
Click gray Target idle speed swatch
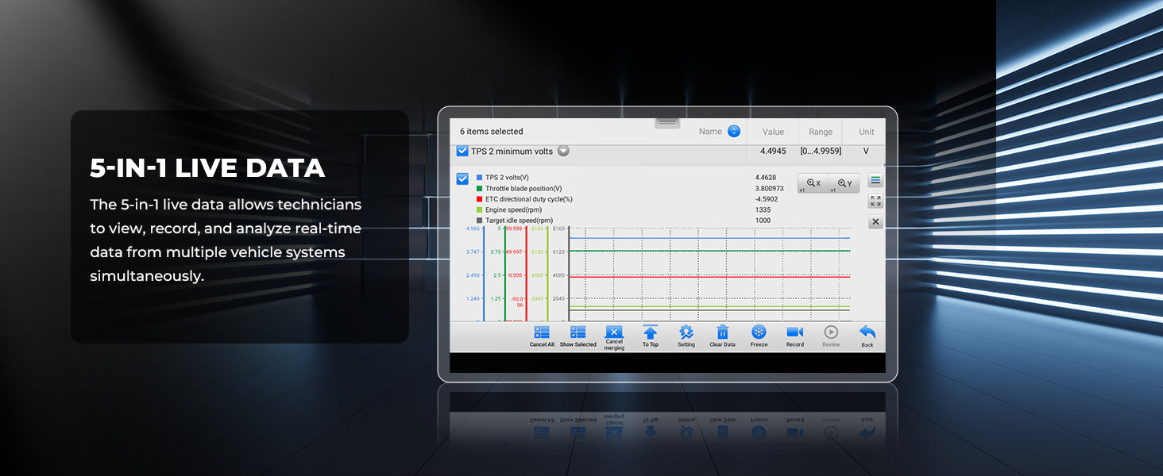point(479,221)
